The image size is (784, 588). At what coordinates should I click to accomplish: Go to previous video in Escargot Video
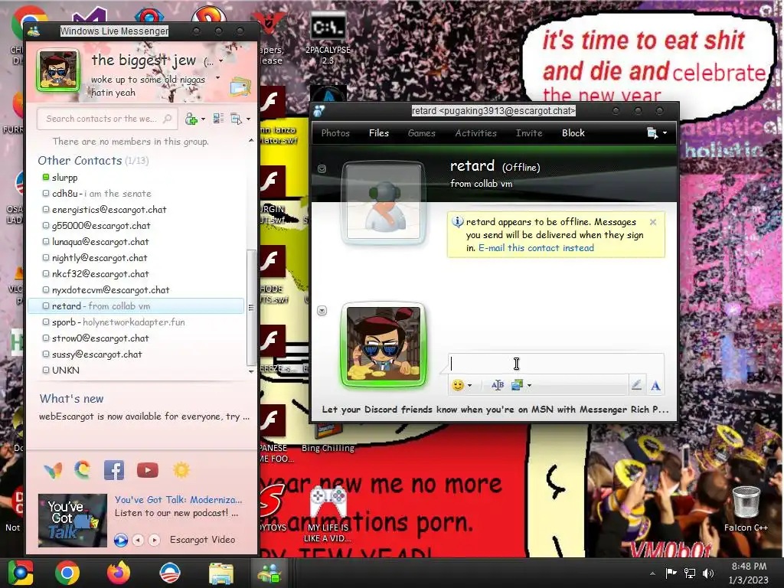click(138, 540)
